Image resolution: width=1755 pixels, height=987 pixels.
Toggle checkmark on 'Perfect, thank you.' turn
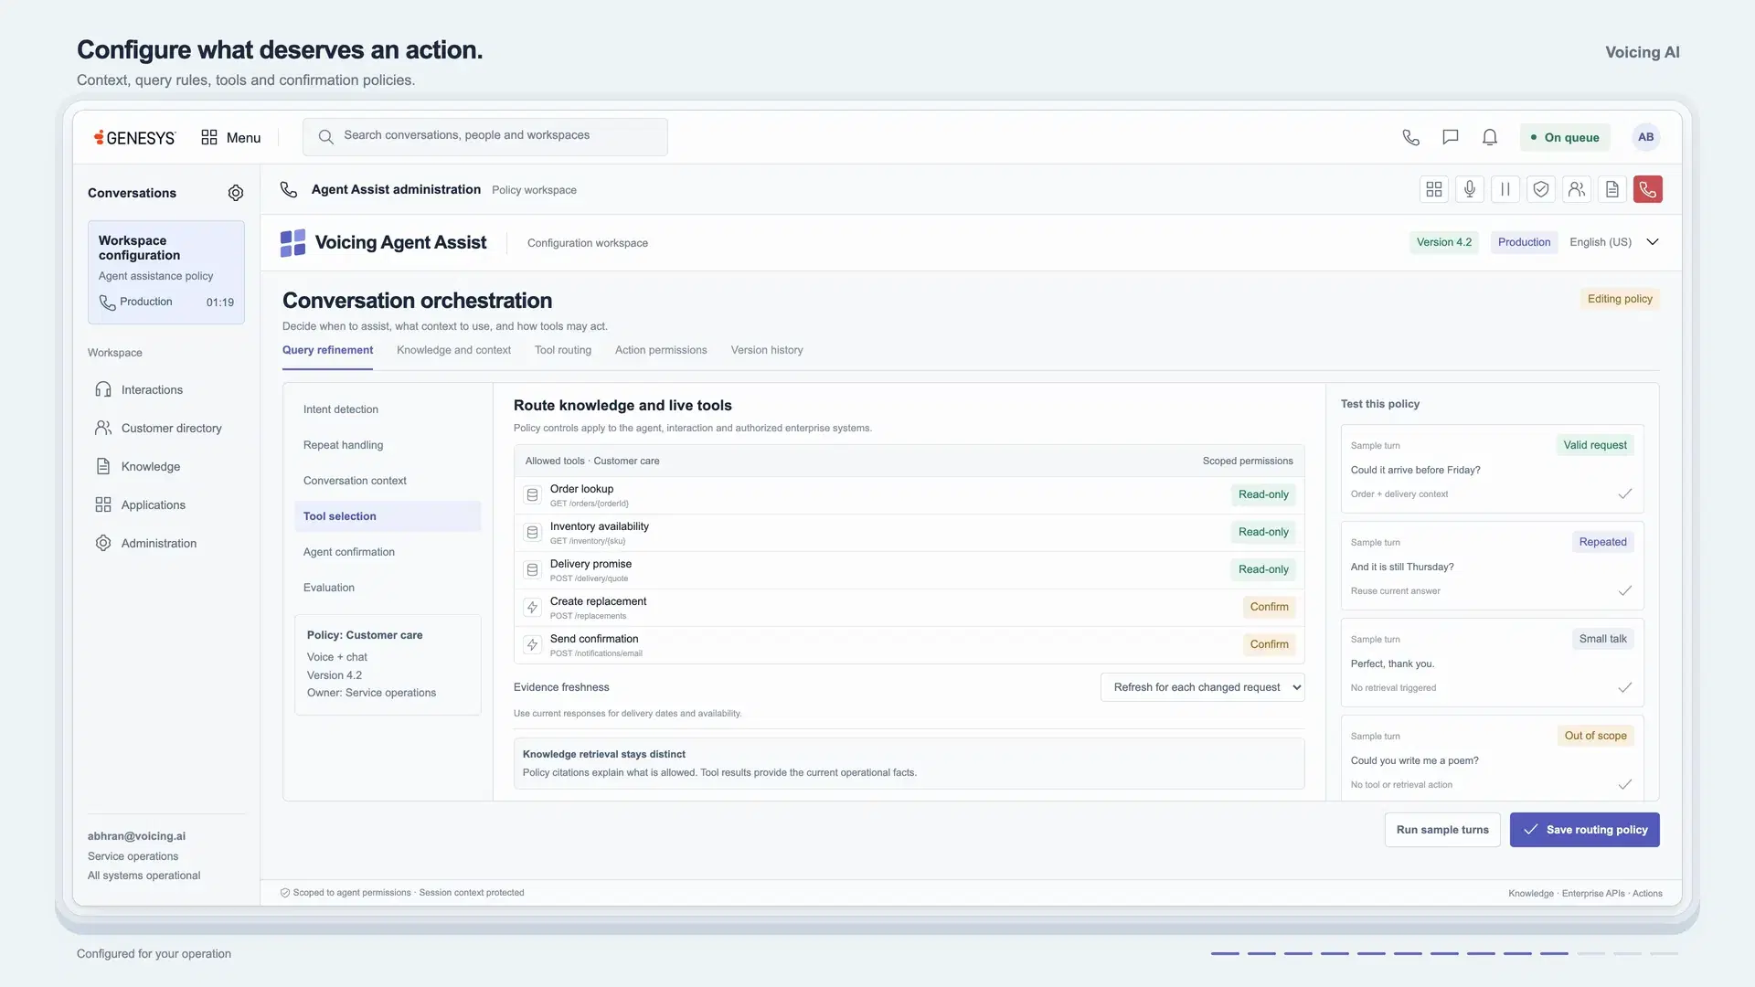tap(1625, 688)
